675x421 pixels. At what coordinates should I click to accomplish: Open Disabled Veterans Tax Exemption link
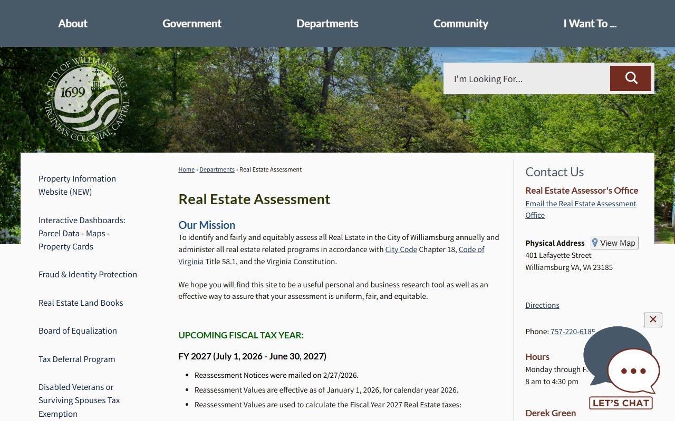click(79, 400)
